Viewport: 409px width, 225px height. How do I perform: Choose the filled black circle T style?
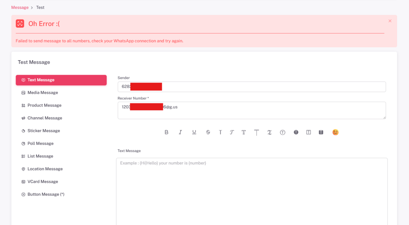[296, 132]
